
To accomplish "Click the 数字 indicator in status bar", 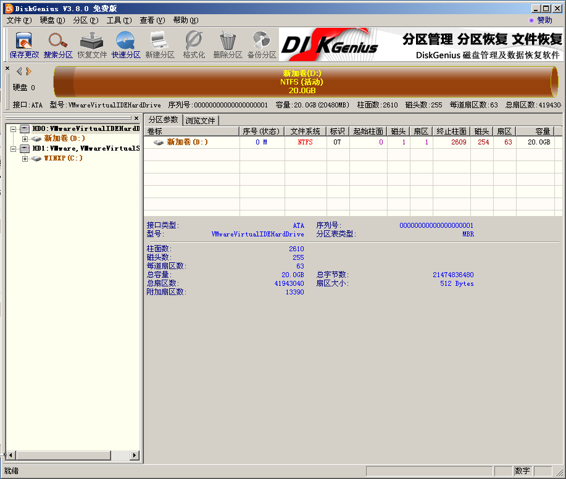I will [x=522, y=471].
